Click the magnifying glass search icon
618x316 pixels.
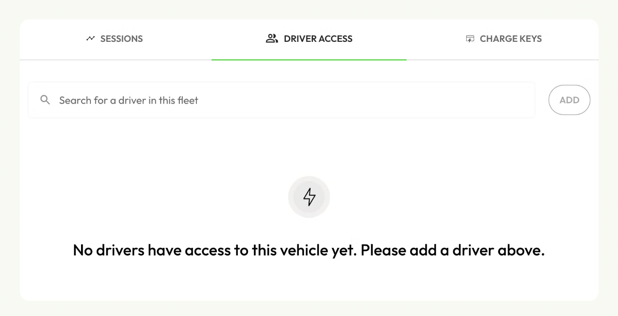click(x=45, y=100)
